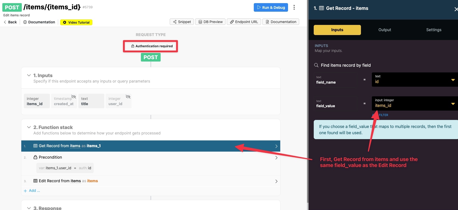Click the green POST label in the header

click(x=12, y=7)
